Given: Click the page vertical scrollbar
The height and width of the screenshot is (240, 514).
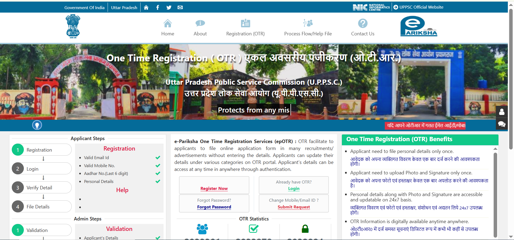Looking at the screenshot, I should (x=511, y=79).
